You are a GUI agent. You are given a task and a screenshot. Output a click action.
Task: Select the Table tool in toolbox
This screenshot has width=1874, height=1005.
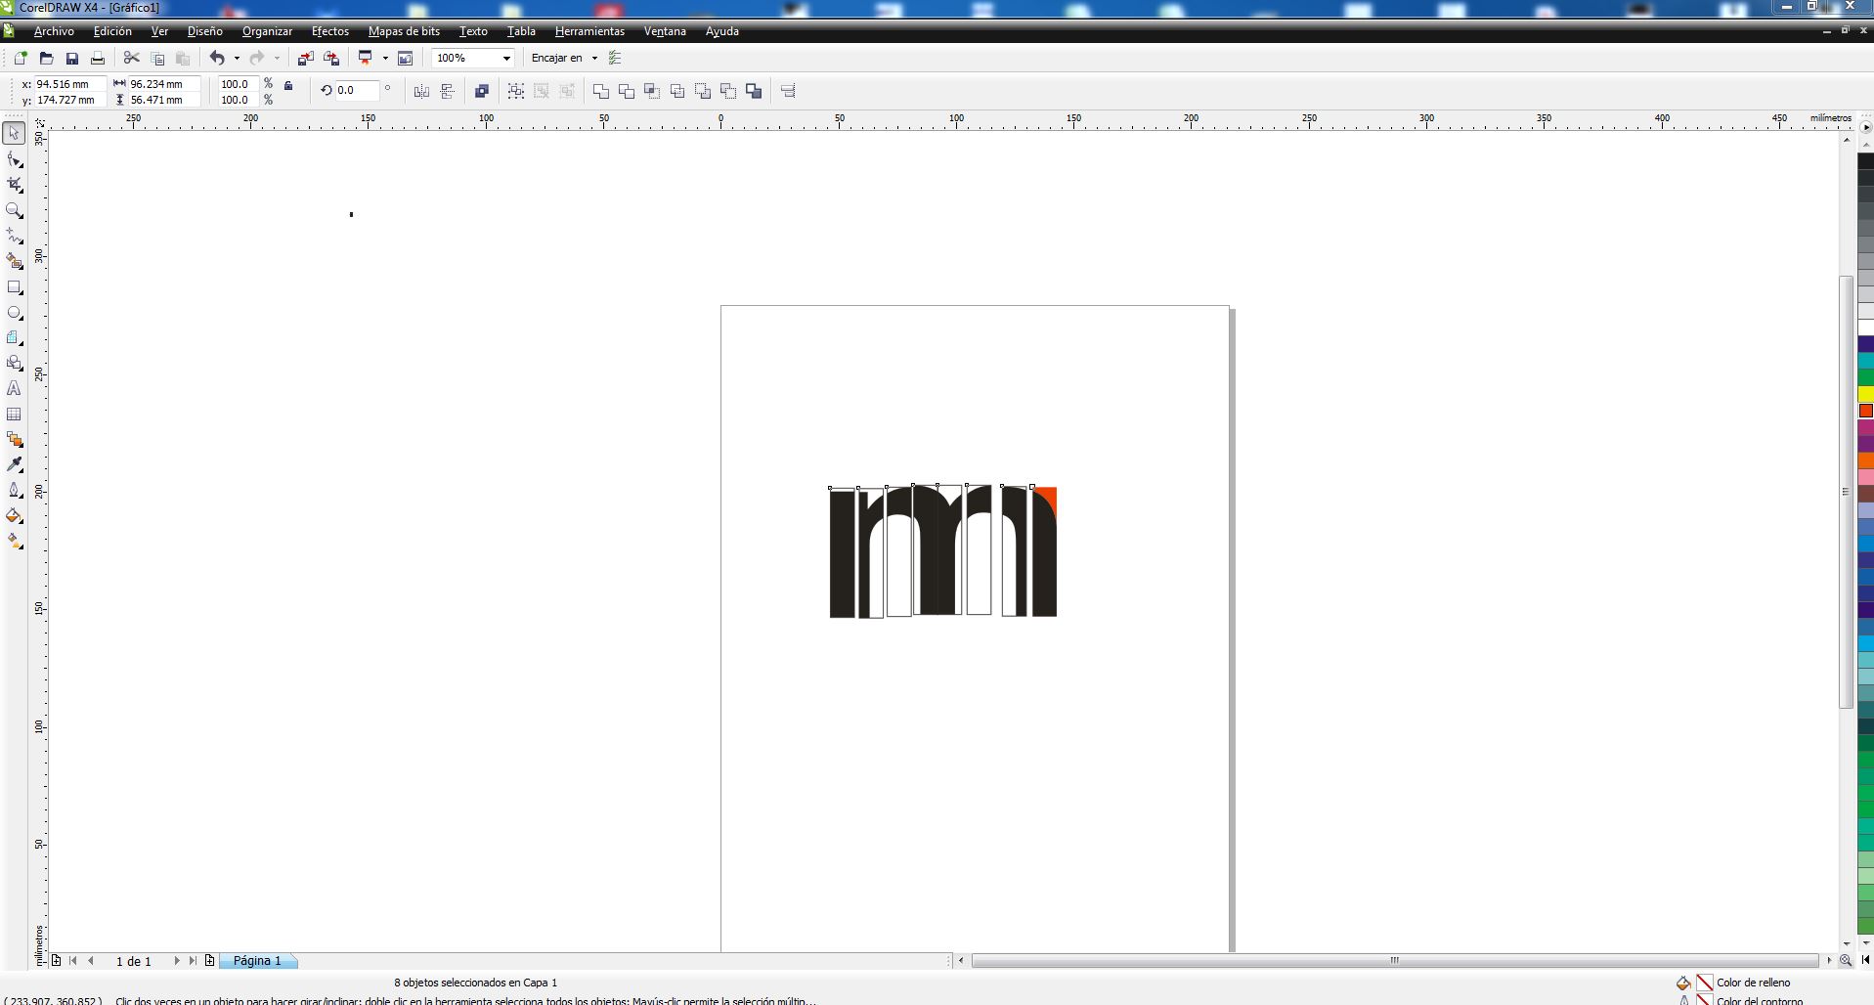(x=14, y=415)
